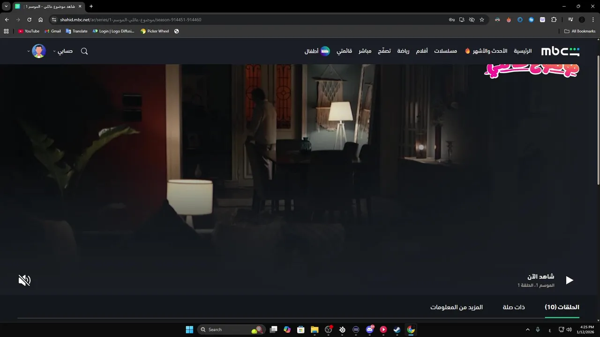Viewport: 600px width, 337px height.
Task: Open the مباشر live menu
Action: point(365,51)
